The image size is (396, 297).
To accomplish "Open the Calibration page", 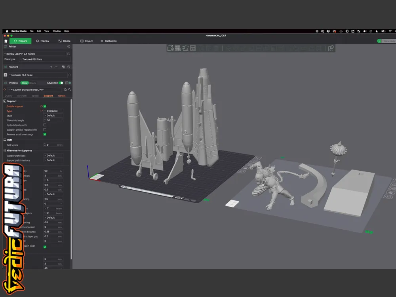I will click(x=109, y=41).
